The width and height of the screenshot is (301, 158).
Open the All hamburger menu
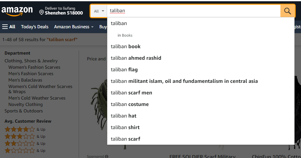click(9, 27)
